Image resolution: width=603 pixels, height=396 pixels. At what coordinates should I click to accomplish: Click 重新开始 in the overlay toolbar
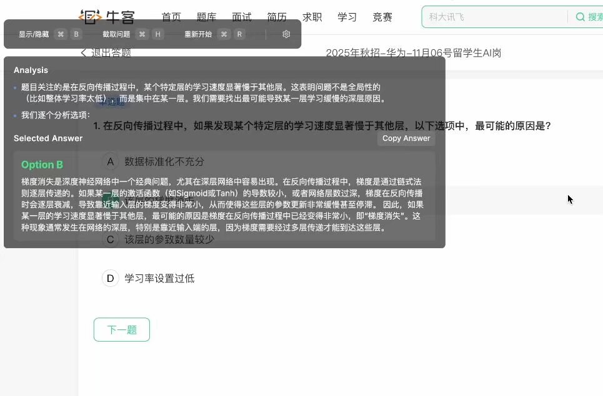point(198,34)
